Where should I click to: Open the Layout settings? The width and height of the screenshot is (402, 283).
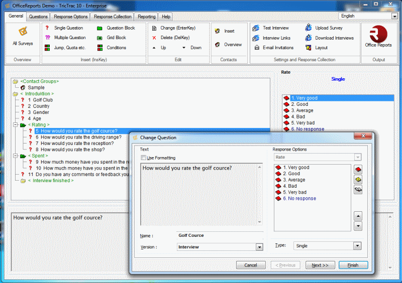coord(317,48)
